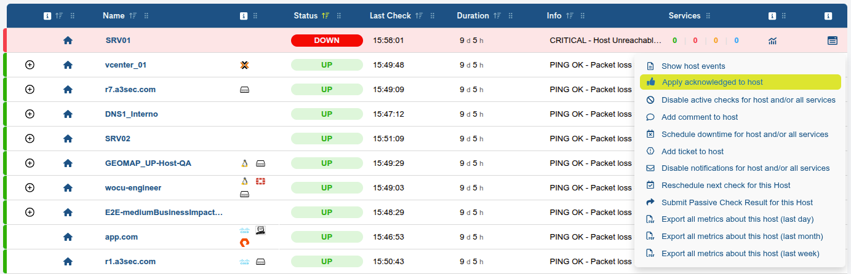
Task: Click the home icon for app.com
Action: pos(68,237)
